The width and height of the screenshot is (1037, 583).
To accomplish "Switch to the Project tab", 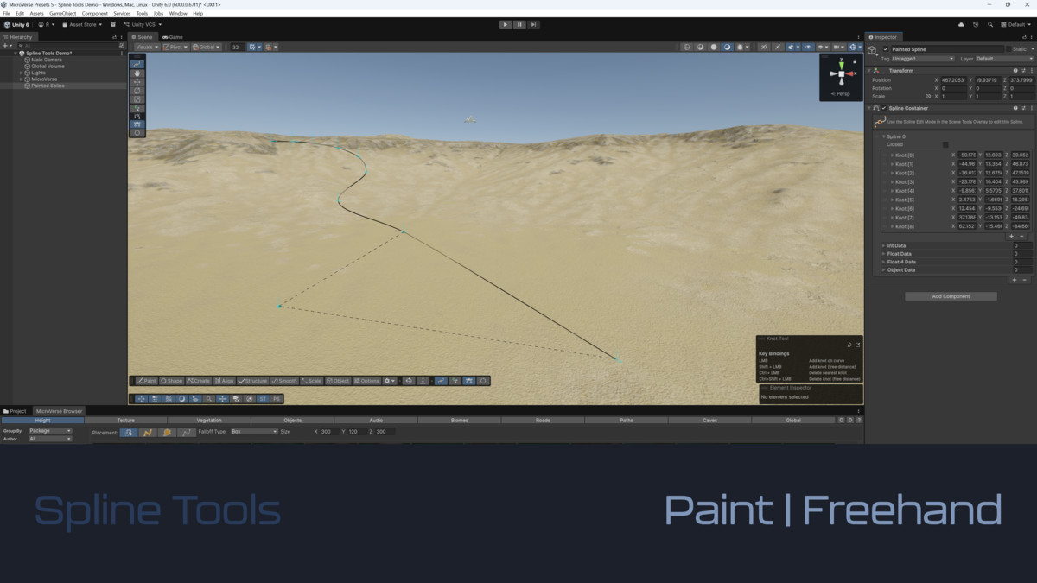I will click(16, 411).
